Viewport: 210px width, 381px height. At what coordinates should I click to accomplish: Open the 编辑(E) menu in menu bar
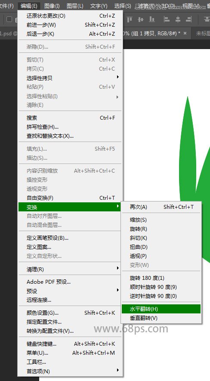tap(29, 6)
